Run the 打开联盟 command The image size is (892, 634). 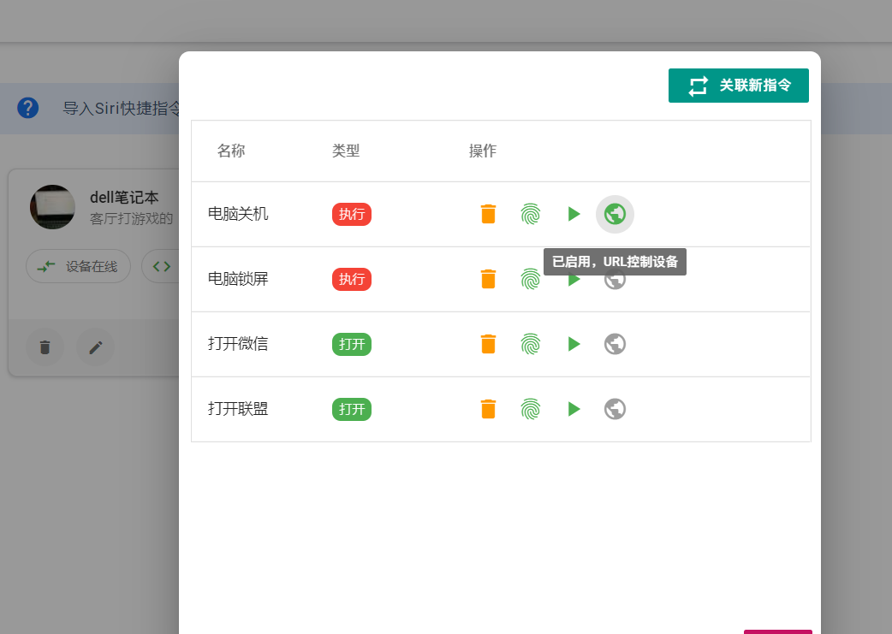[574, 409]
